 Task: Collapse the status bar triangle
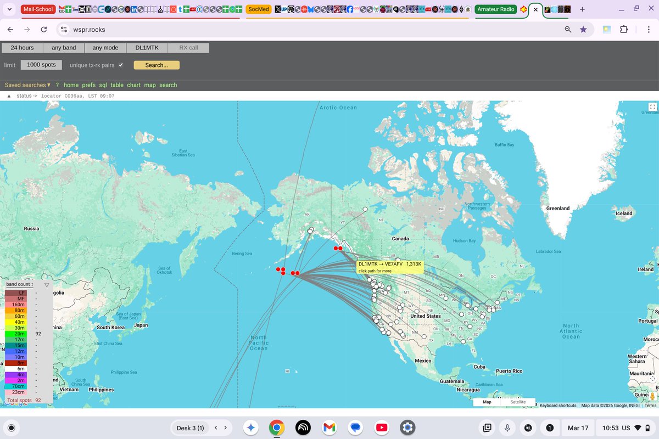pyautogui.click(x=9, y=96)
